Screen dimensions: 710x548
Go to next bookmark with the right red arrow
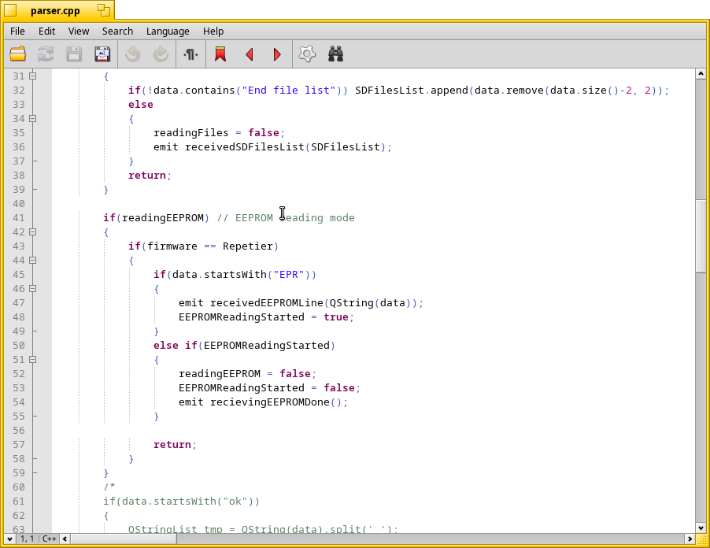(277, 54)
